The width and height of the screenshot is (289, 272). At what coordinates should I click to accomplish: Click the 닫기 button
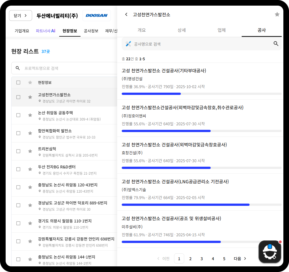pyautogui.click(x=21, y=15)
